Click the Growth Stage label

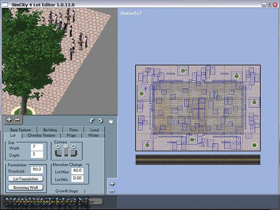67,191
